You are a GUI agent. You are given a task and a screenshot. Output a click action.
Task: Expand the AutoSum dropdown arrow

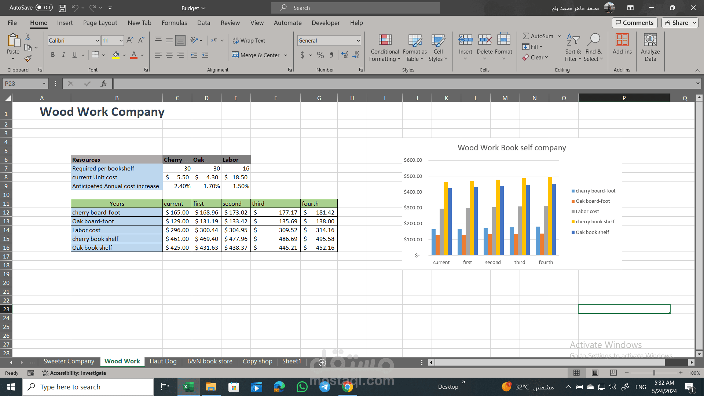pyautogui.click(x=560, y=36)
